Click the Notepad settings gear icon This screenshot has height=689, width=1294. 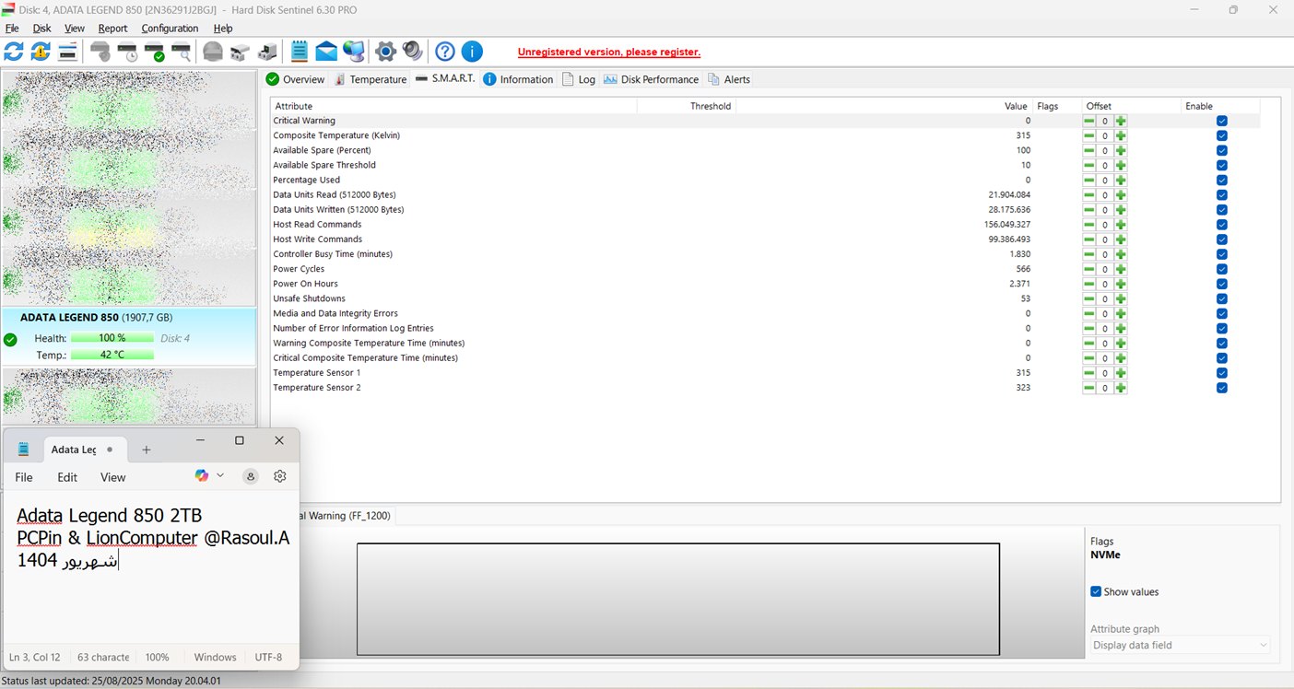(x=280, y=476)
